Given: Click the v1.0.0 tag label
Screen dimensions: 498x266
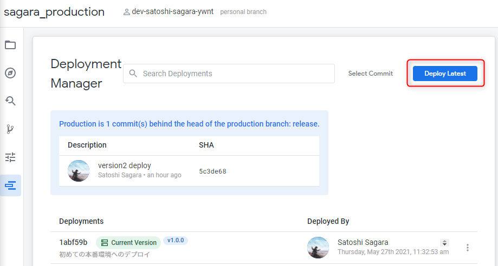Looking at the screenshot, I should point(176,241).
